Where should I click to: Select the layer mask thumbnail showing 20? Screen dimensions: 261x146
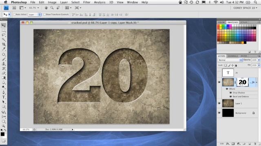[x=243, y=82]
